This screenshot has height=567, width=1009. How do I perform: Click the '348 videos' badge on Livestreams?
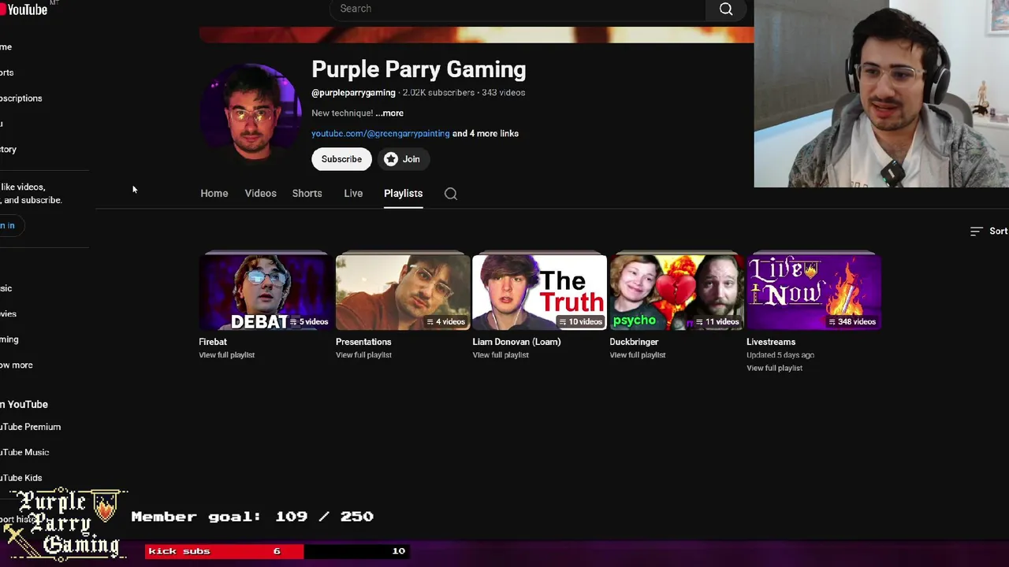(852, 321)
